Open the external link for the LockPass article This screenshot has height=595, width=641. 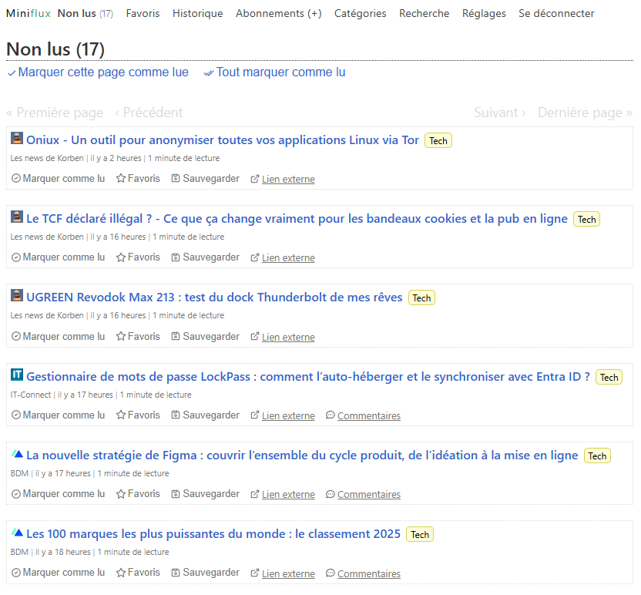click(x=283, y=415)
